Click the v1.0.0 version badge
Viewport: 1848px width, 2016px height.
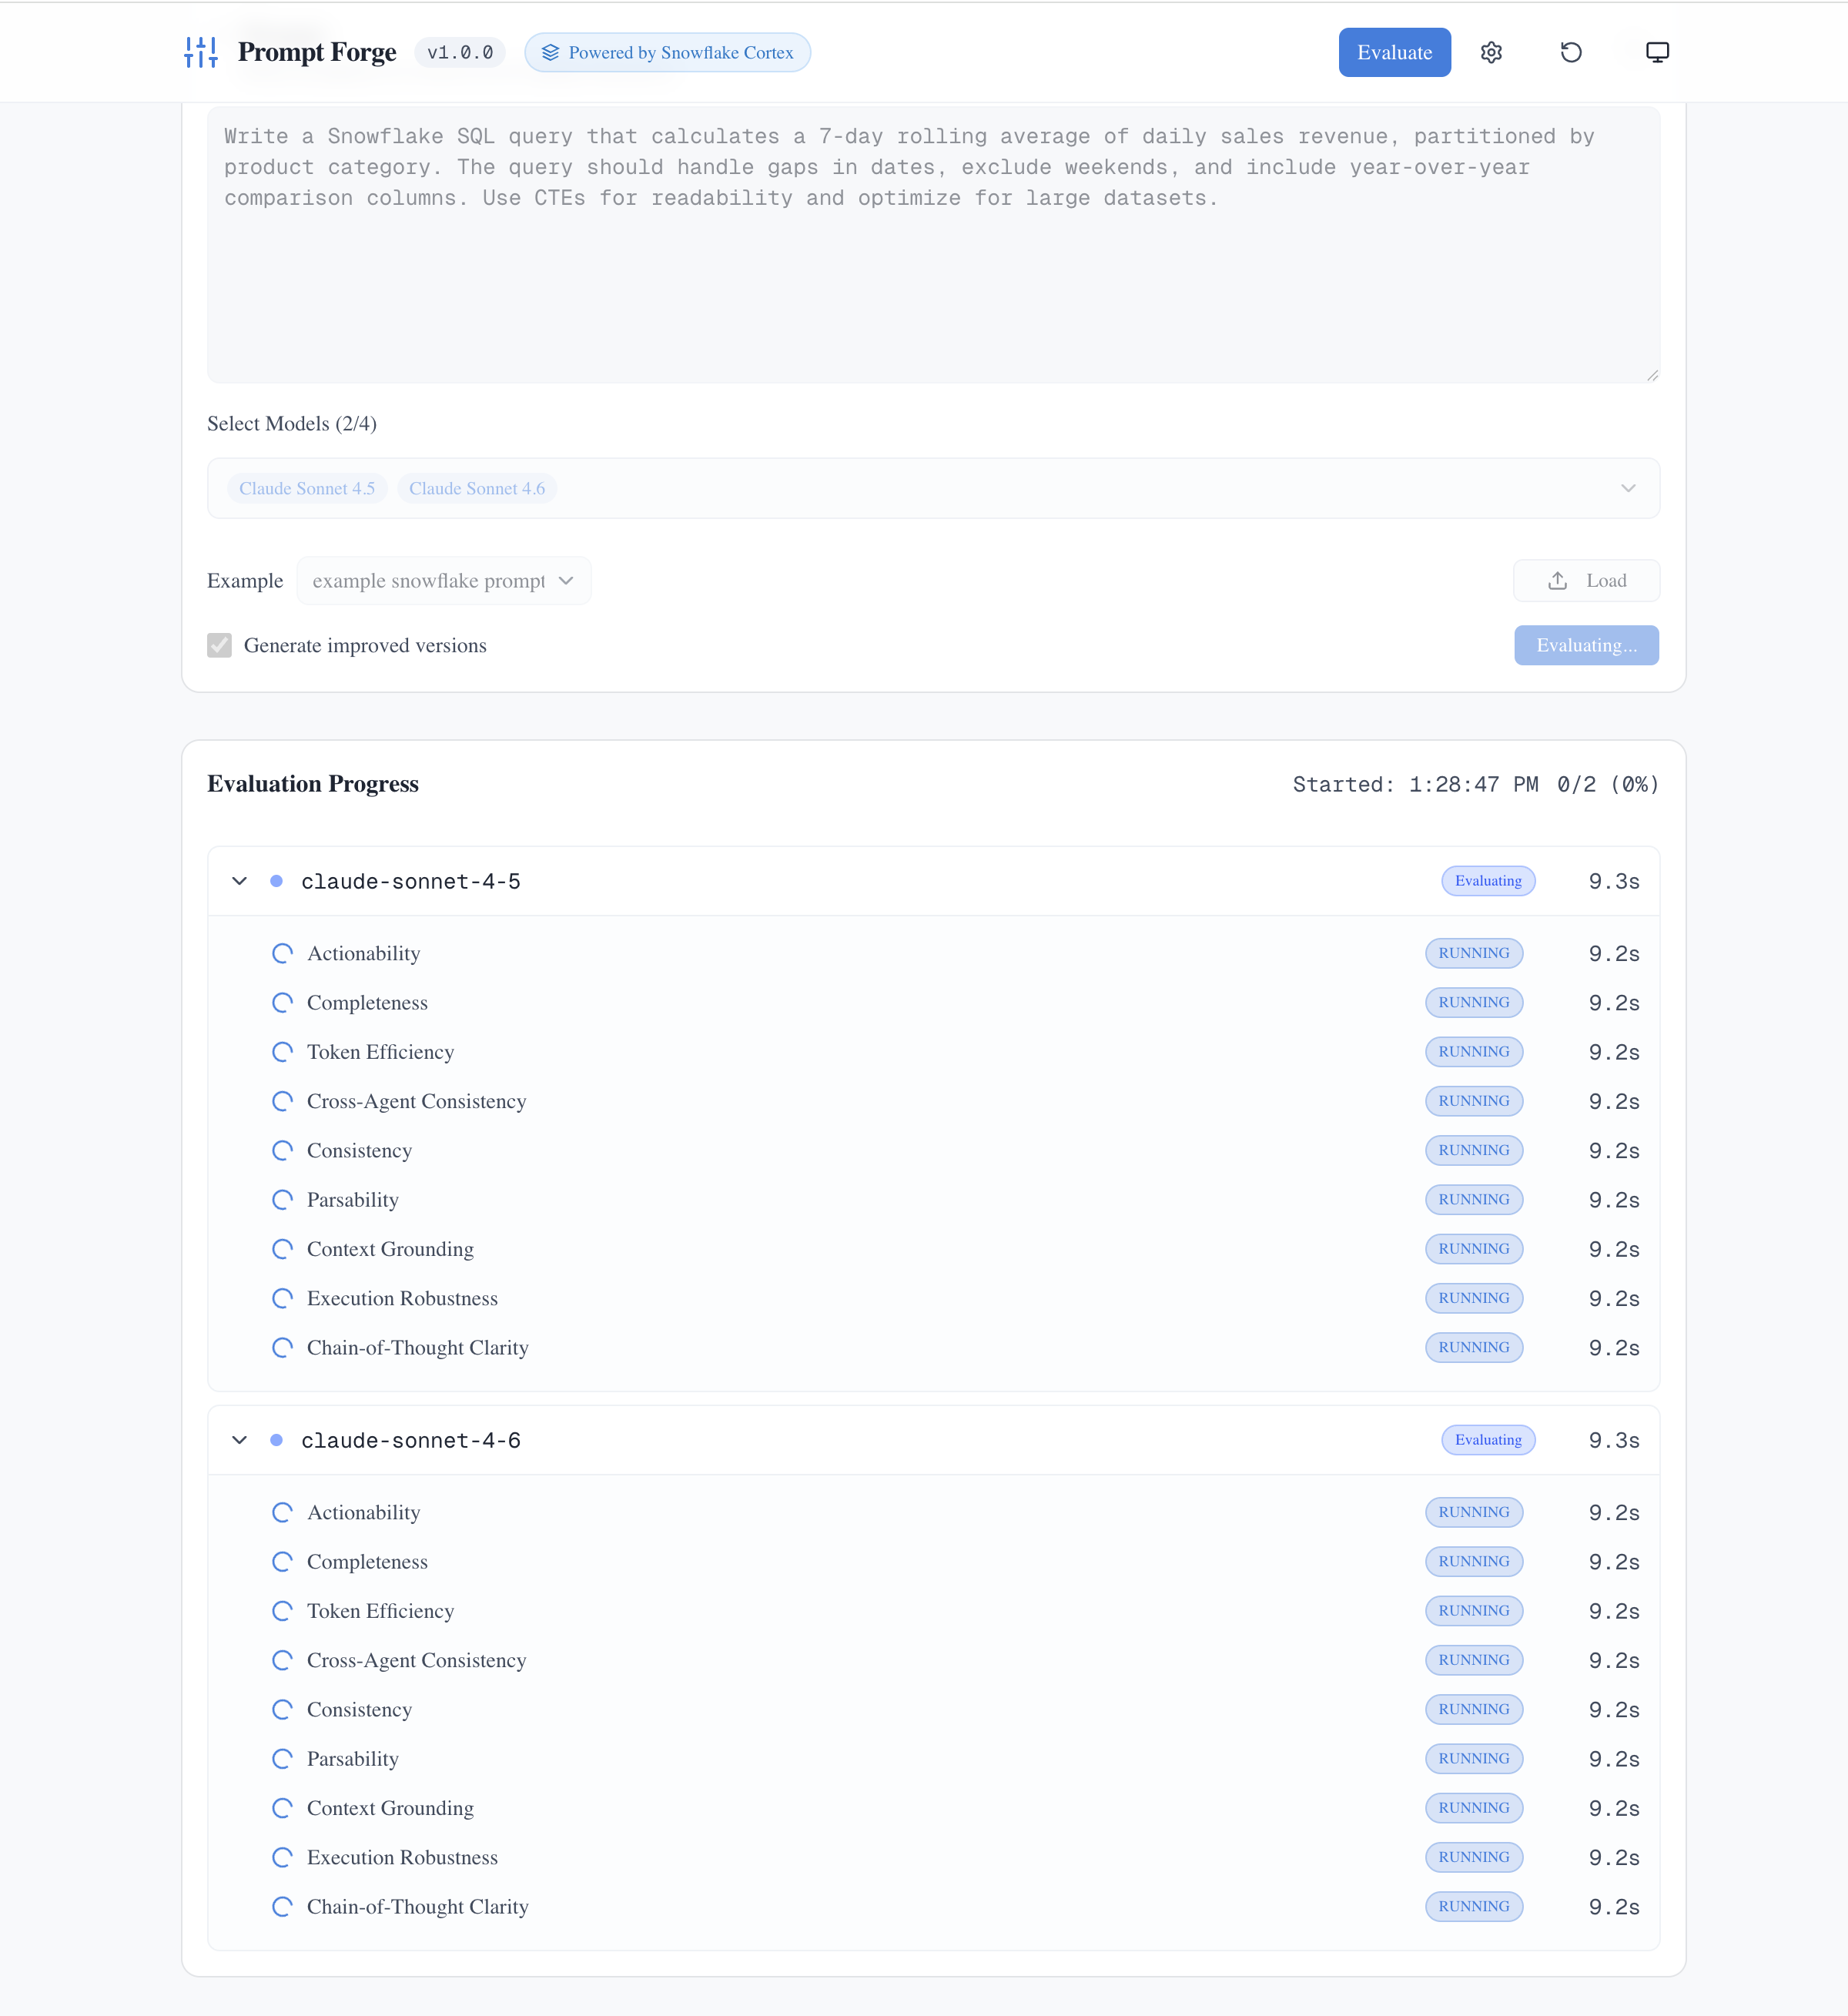[x=460, y=52]
